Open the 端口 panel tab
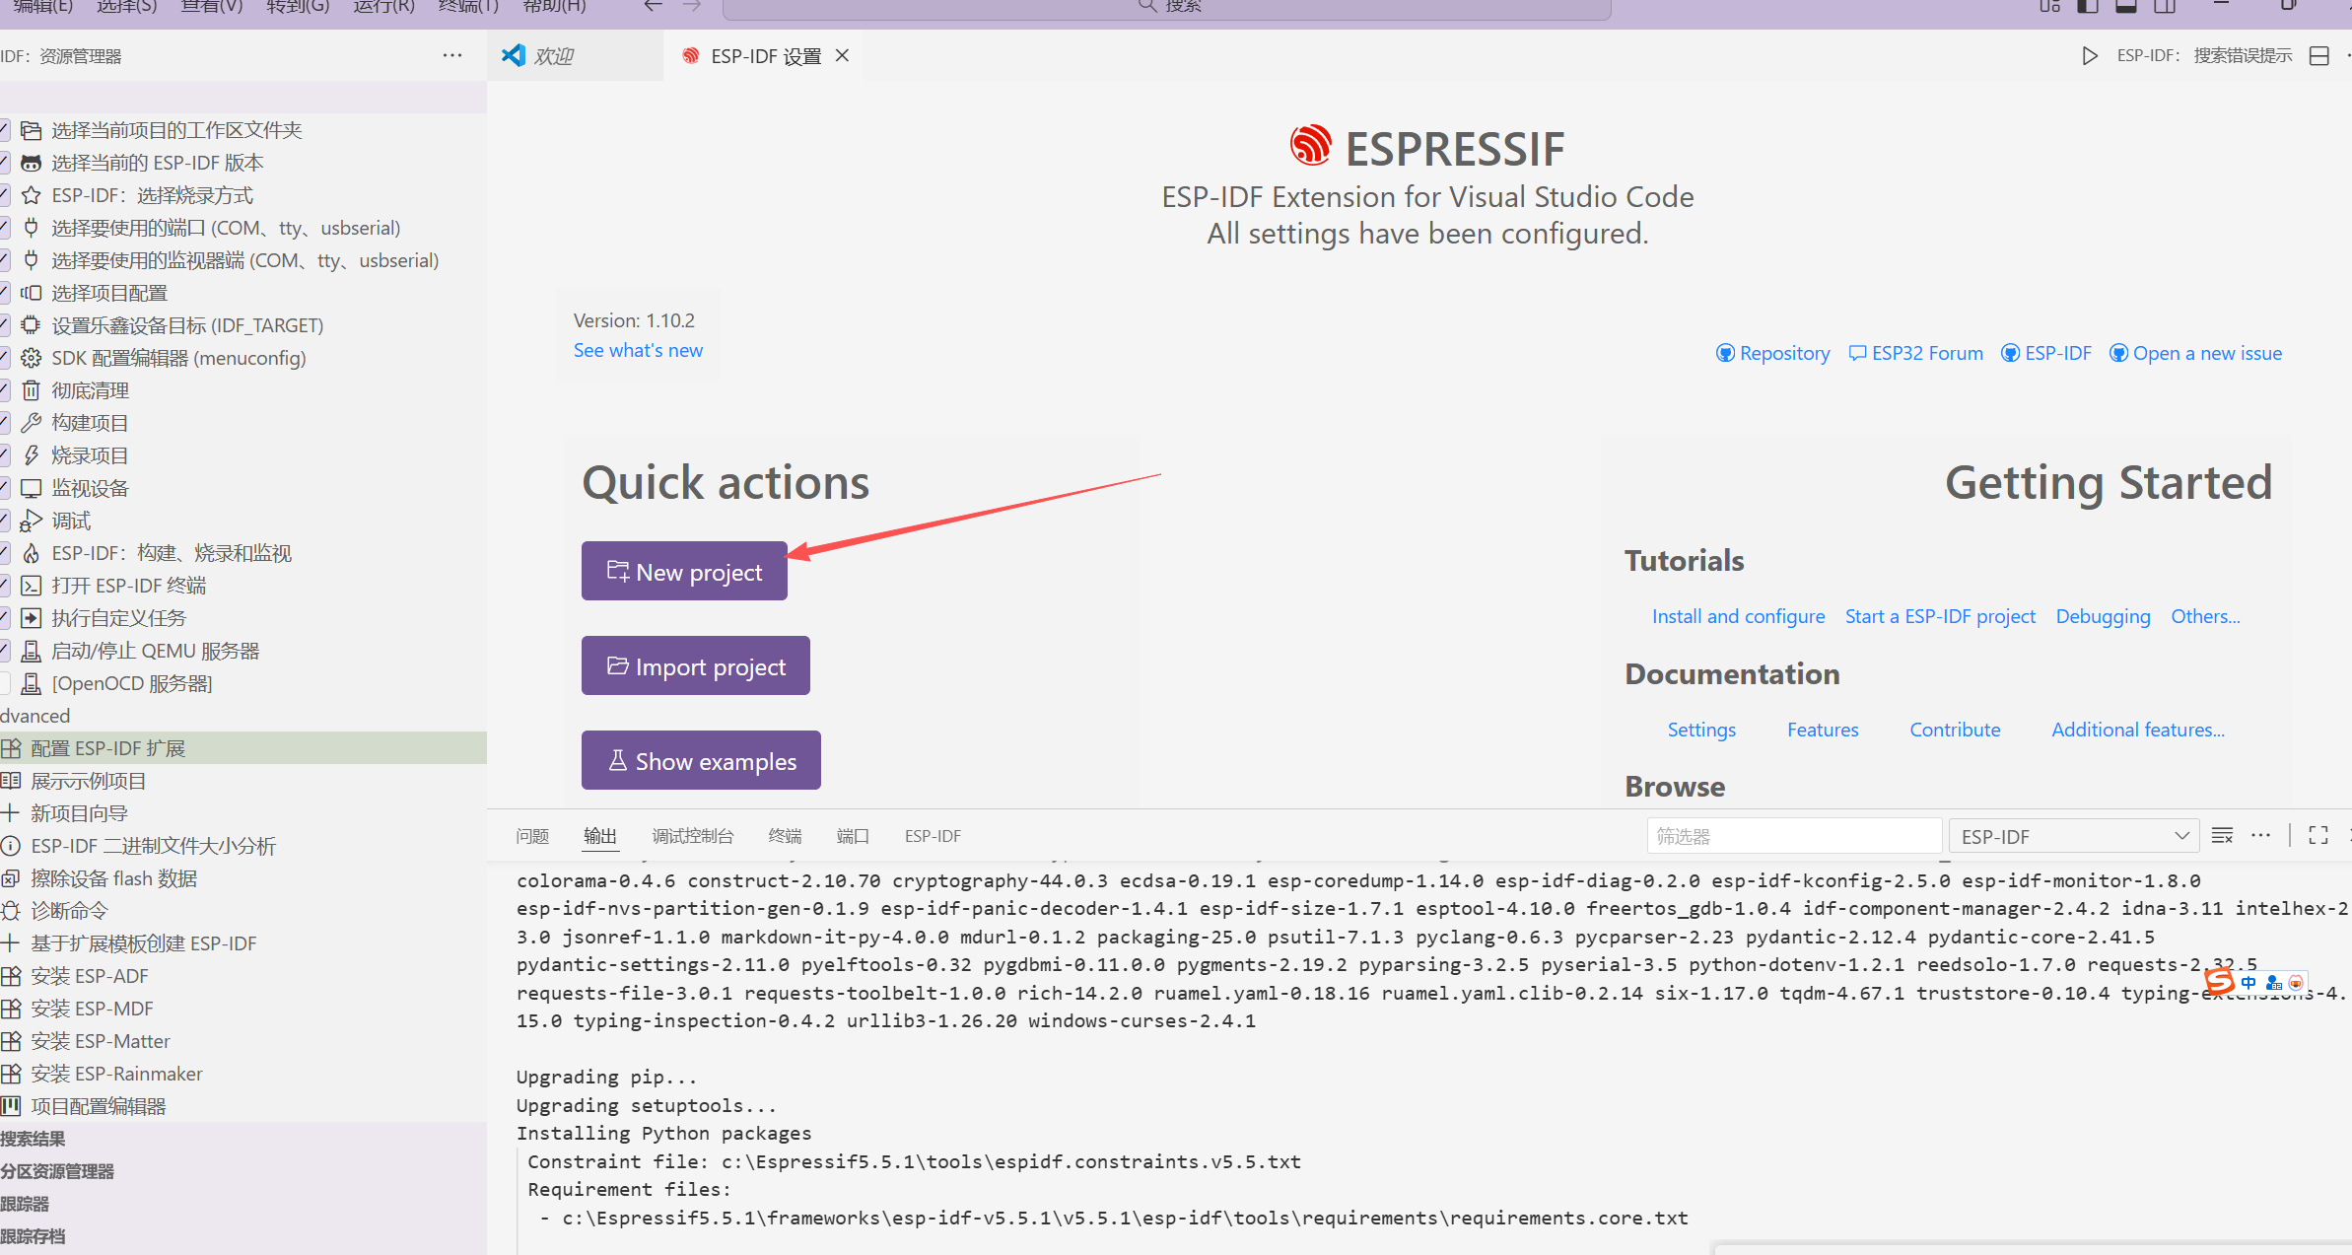Screen dimensions: 2352x1255 853,836
